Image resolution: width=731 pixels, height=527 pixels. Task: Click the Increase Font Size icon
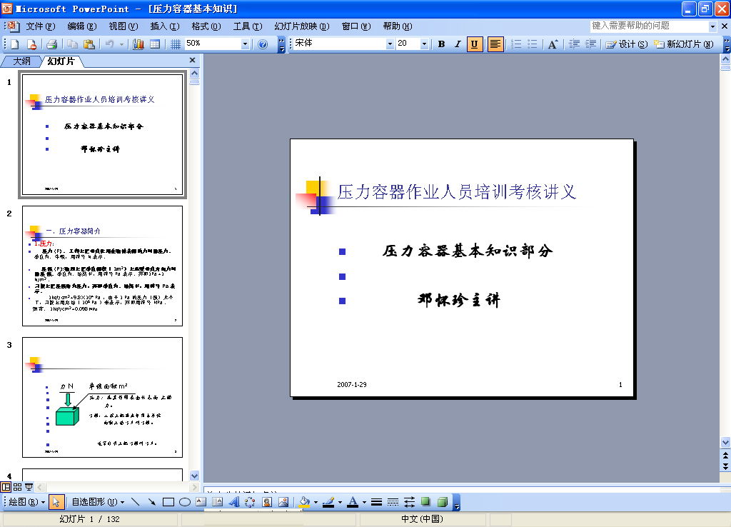[x=553, y=44]
